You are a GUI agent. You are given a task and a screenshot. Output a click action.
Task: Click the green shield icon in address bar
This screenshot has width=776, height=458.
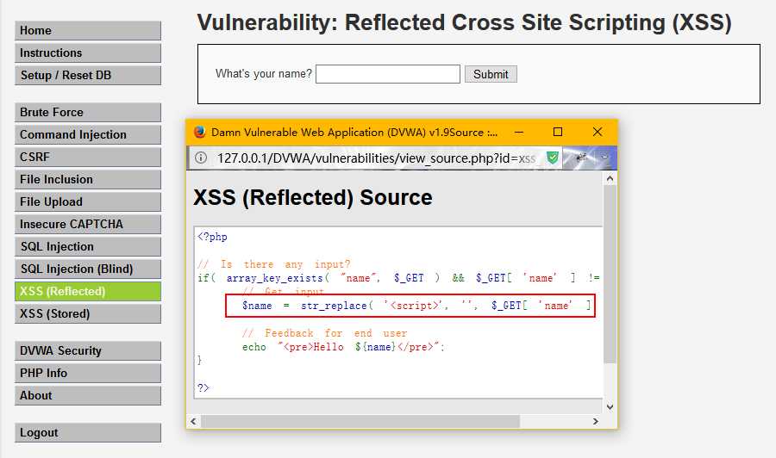tap(553, 158)
